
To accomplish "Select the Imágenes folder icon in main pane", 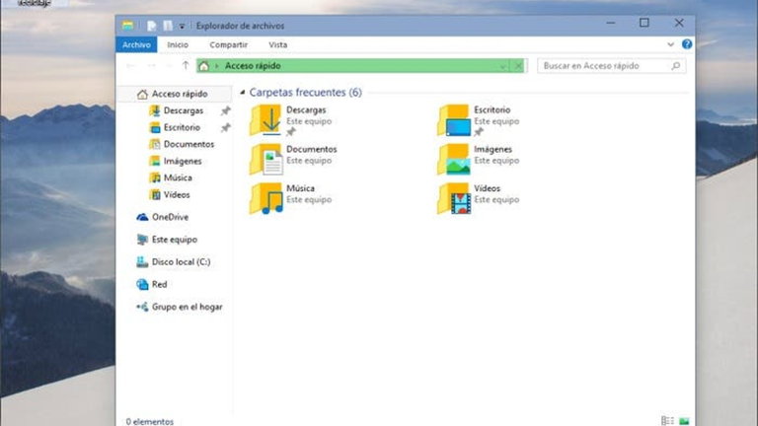I will click(x=453, y=159).
